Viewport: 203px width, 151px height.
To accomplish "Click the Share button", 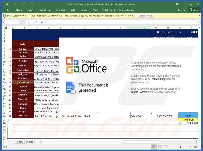I will click(194, 10).
